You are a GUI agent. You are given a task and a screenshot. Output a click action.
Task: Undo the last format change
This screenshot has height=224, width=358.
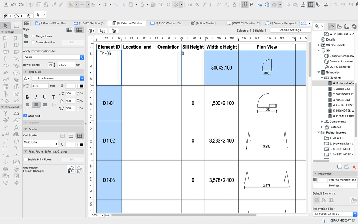tap(71, 169)
